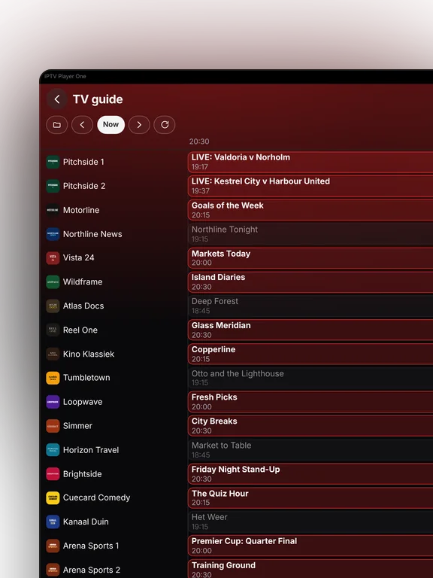Select the Arena Sports 2 channel logo
Image resolution: width=433 pixels, height=578 pixels.
(x=53, y=570)
